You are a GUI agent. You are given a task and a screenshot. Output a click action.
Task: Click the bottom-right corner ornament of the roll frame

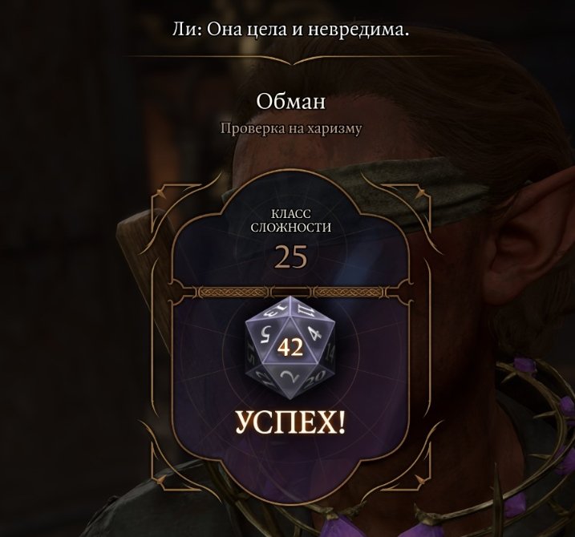[x=419, y=481]
